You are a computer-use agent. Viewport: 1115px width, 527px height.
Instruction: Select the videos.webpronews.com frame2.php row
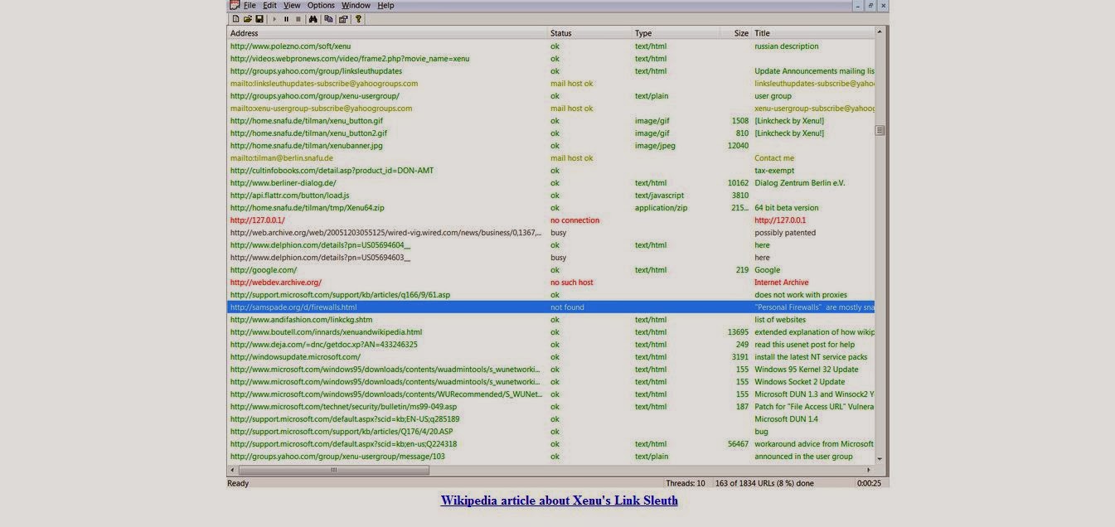(x=551, y=59)
